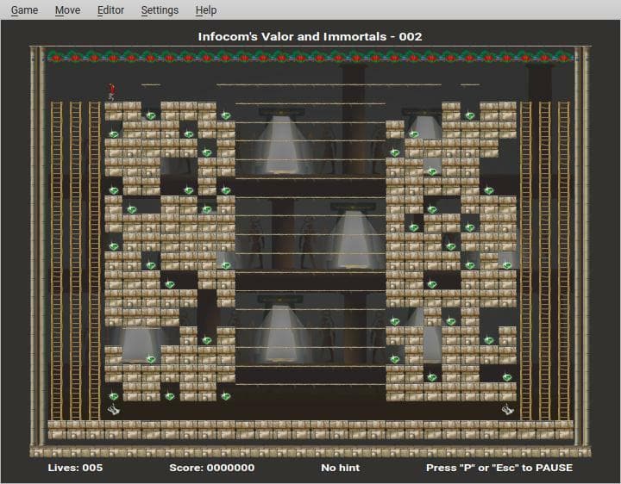Click the red hero character

click(x=111, y=92)
